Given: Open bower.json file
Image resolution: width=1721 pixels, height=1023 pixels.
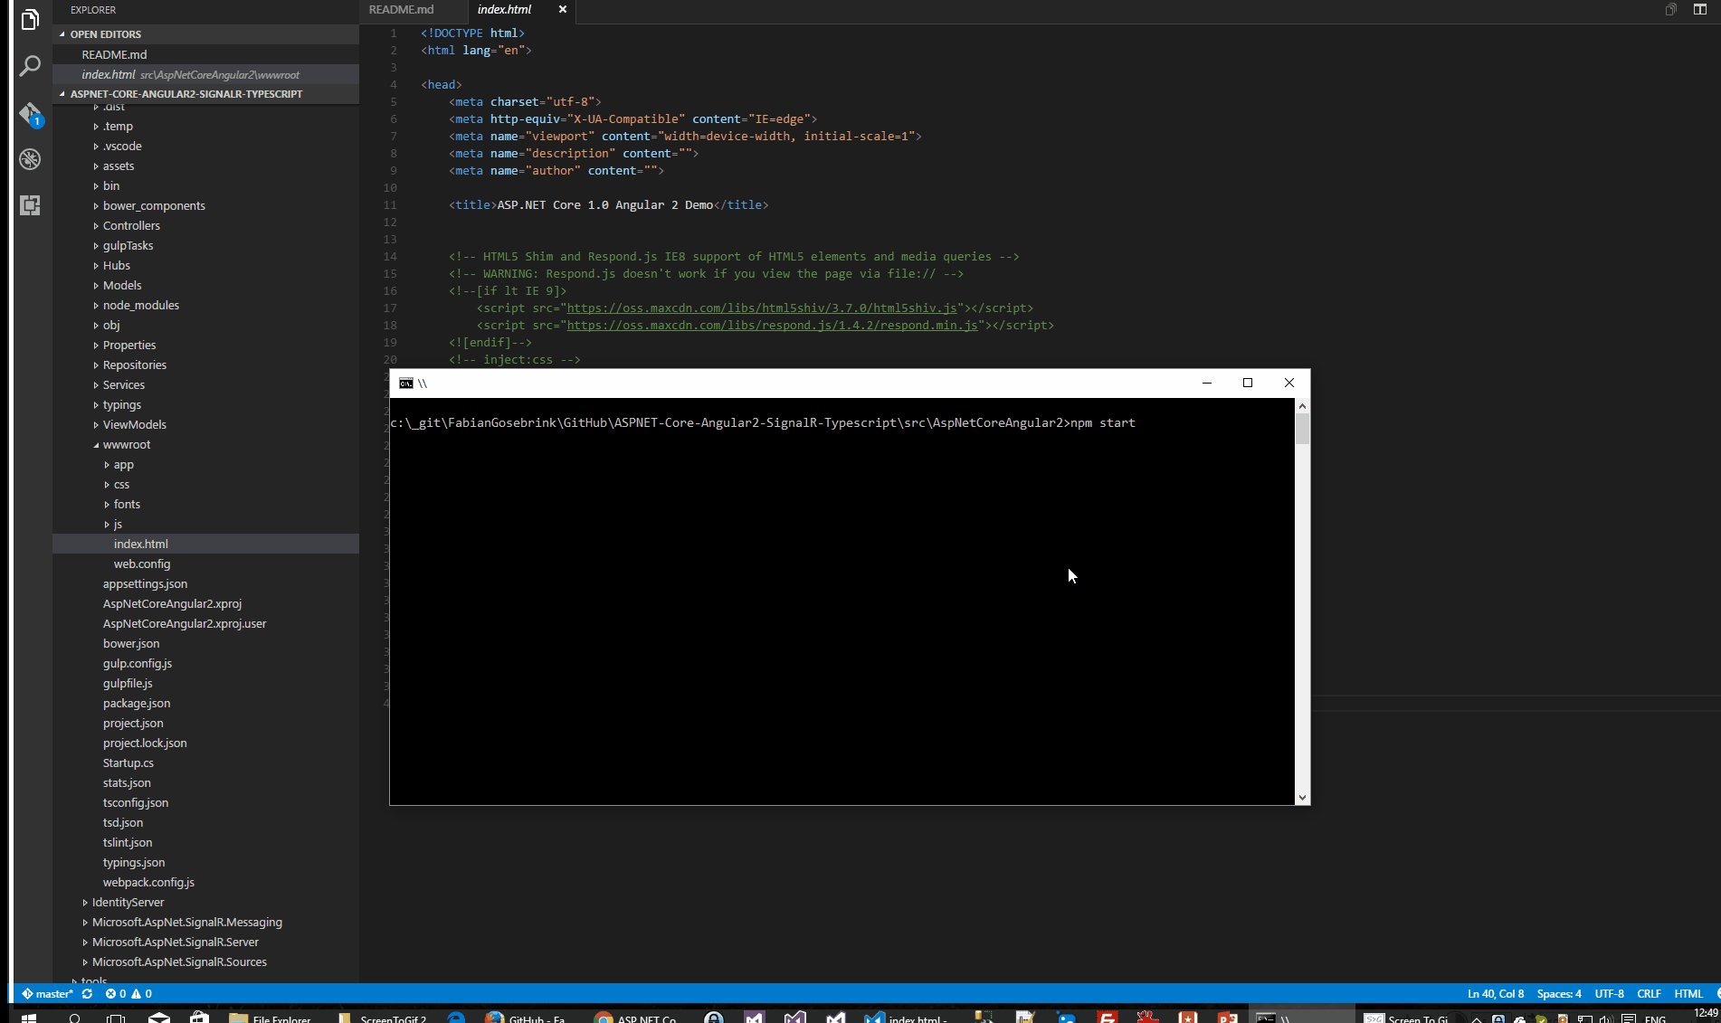Looking at the screenshot, I should 205,643.
